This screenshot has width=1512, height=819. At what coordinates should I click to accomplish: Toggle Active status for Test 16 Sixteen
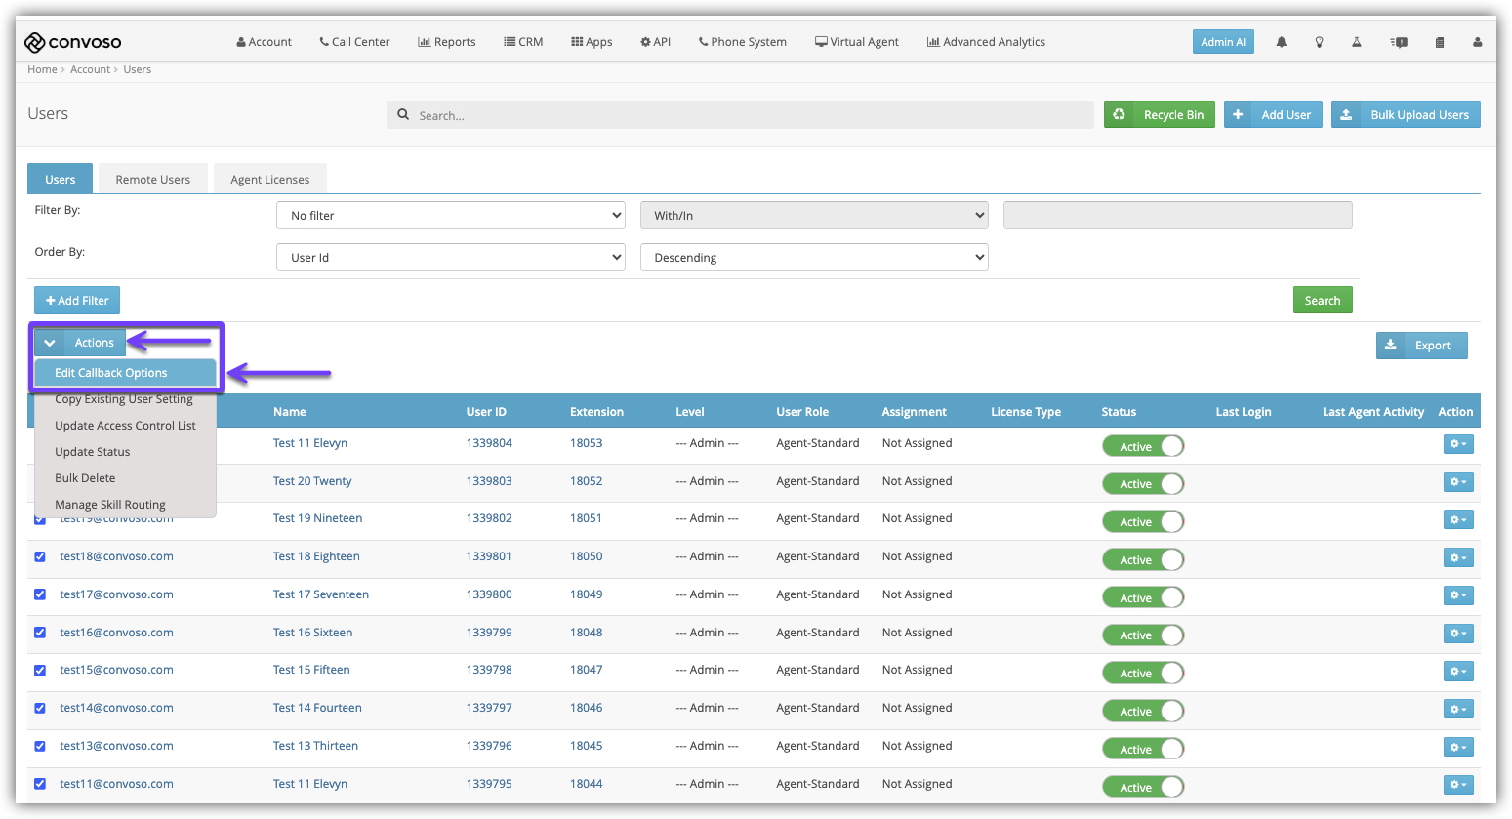coord(1143,635)
